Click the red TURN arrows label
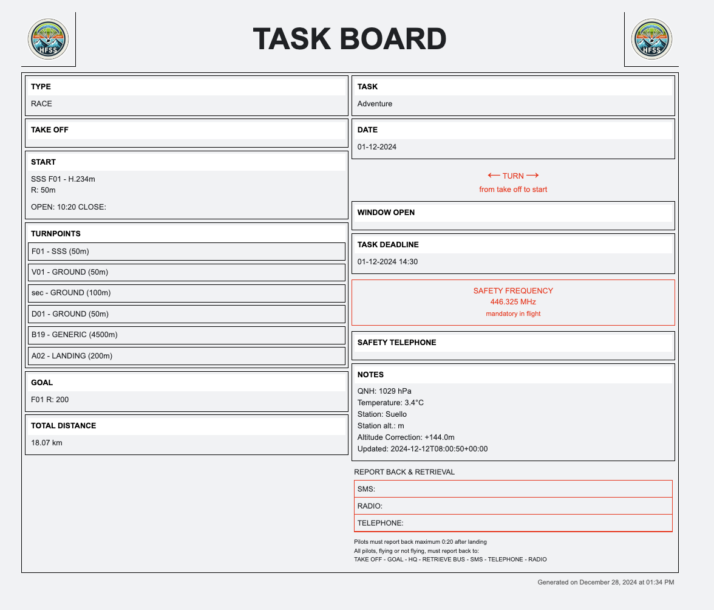The width and height of the screenshot is (714, 610). [x=513, y=176]
